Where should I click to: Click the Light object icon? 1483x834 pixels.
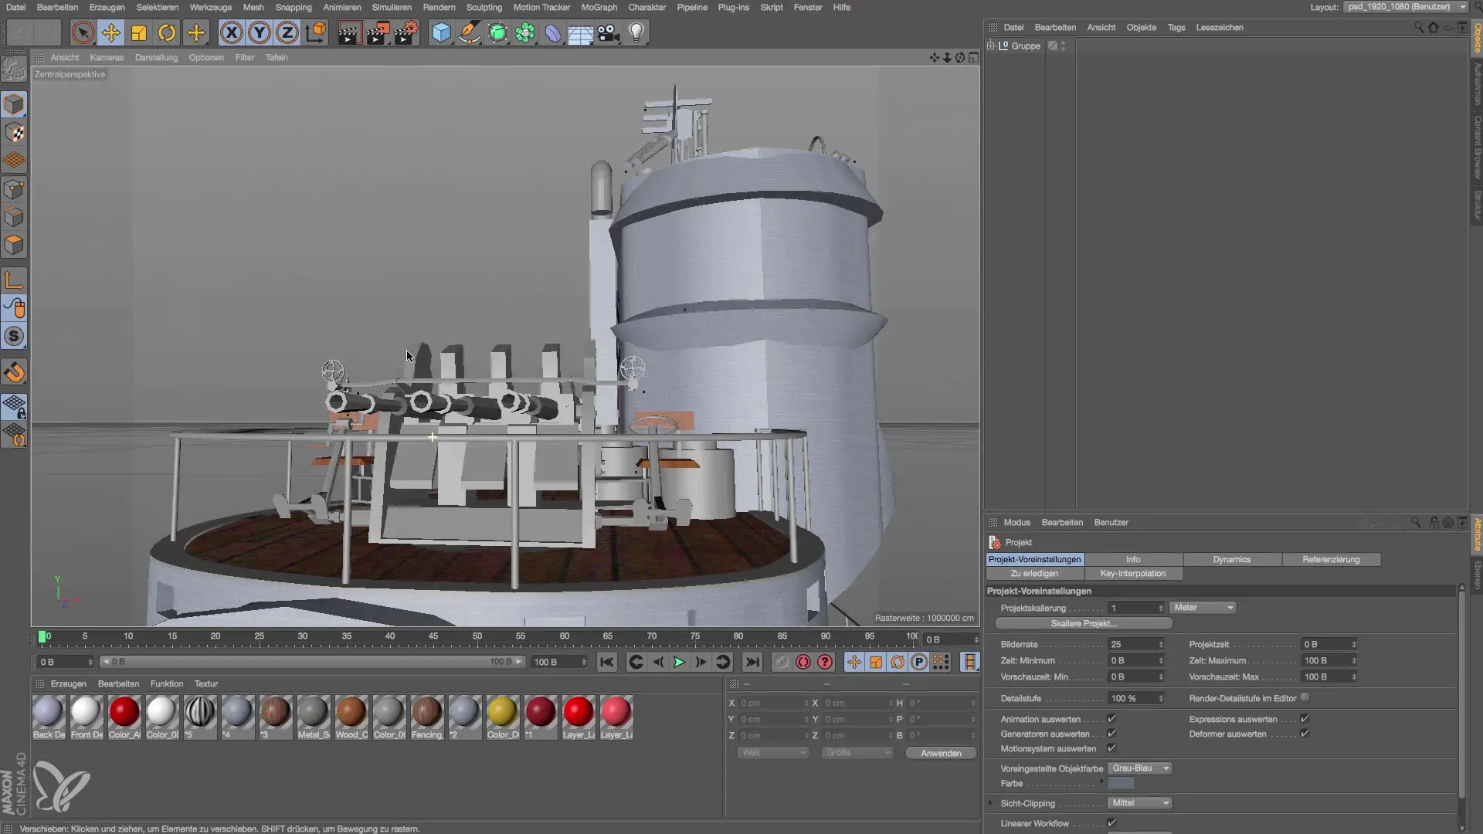pos(636,32)
